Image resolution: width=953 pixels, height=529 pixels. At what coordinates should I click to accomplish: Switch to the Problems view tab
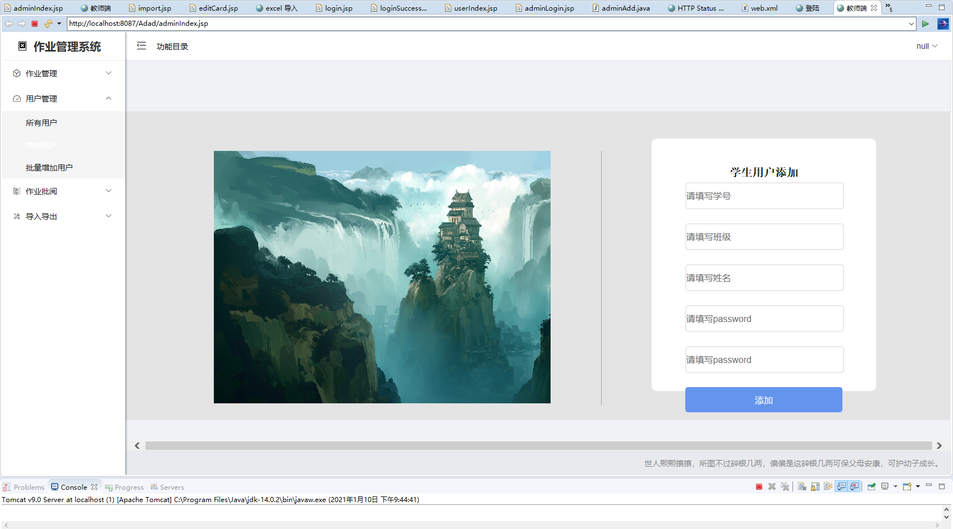24,487
